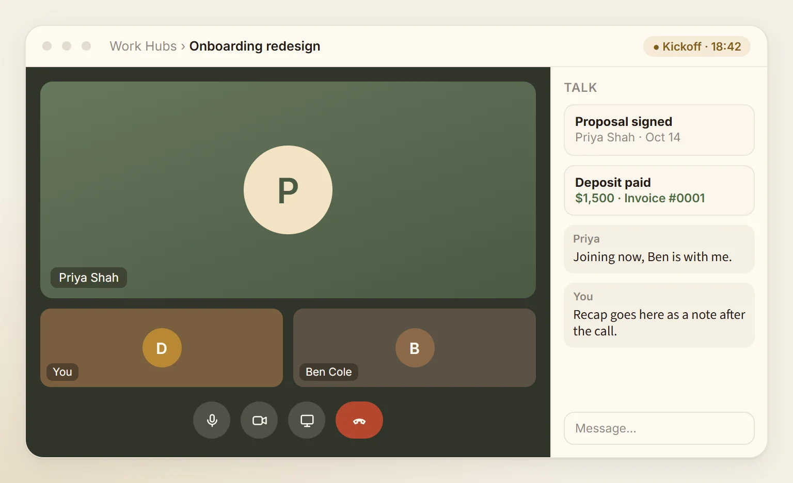793x483 pixels.
Task: Select your own video tile
Action: point(162,348)
